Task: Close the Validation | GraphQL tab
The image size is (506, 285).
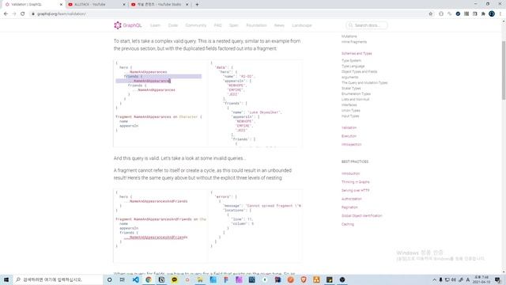Action: click(61, 5)
